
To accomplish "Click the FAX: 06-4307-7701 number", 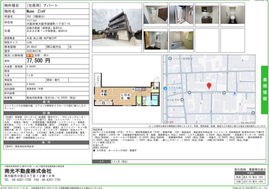I will [48, 180].
